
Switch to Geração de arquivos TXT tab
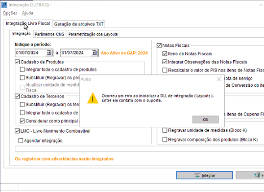tap(79, 24)
